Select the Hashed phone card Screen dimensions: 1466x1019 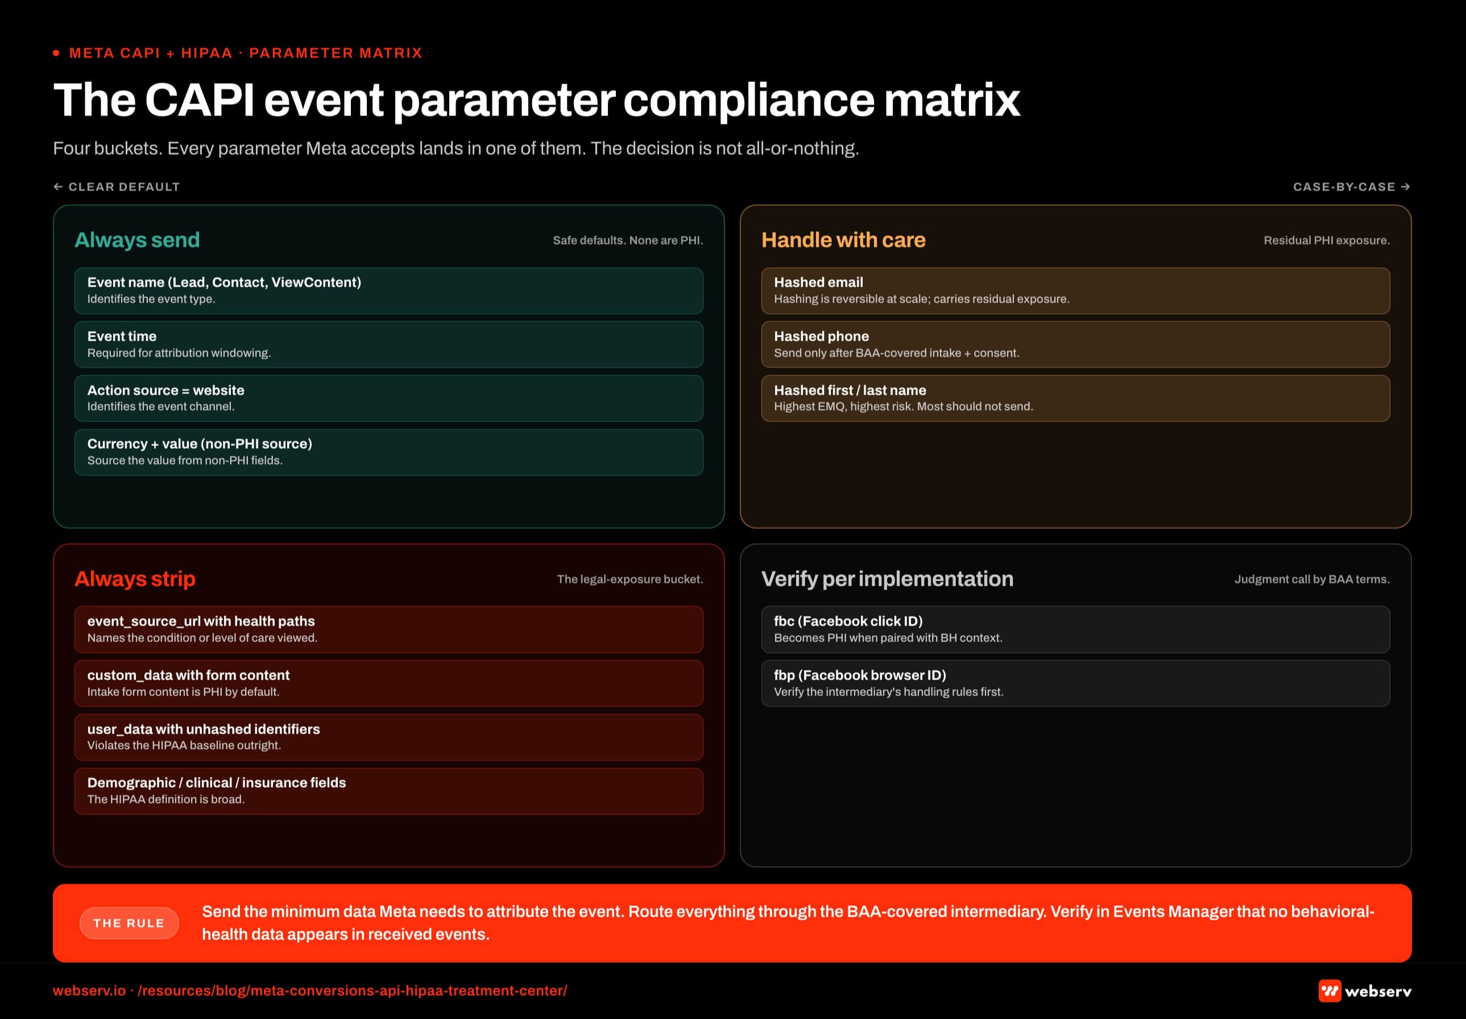tap(1075, 344)
